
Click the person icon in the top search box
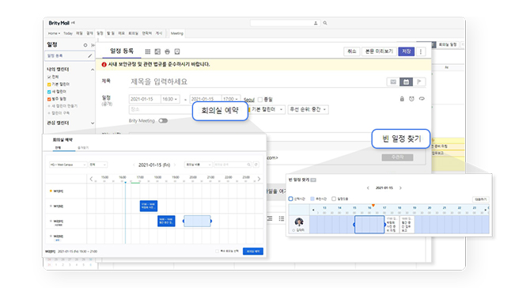tap(316, 23)
